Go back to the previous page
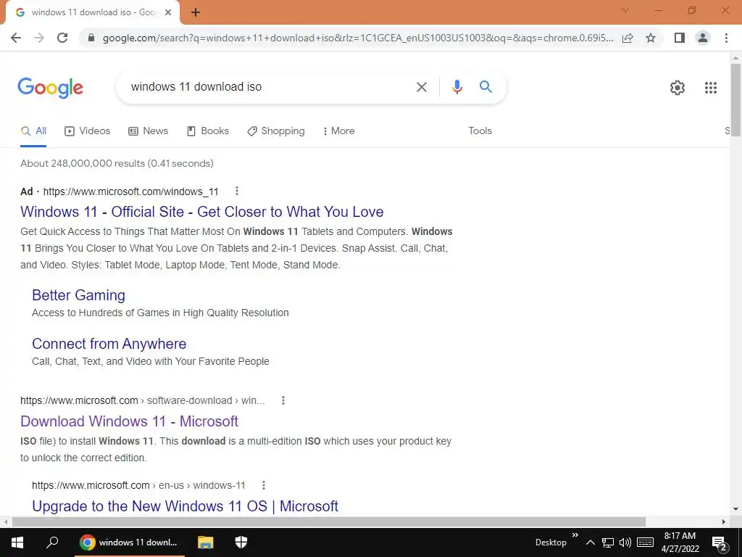The image size is (742, 557). 16,38
